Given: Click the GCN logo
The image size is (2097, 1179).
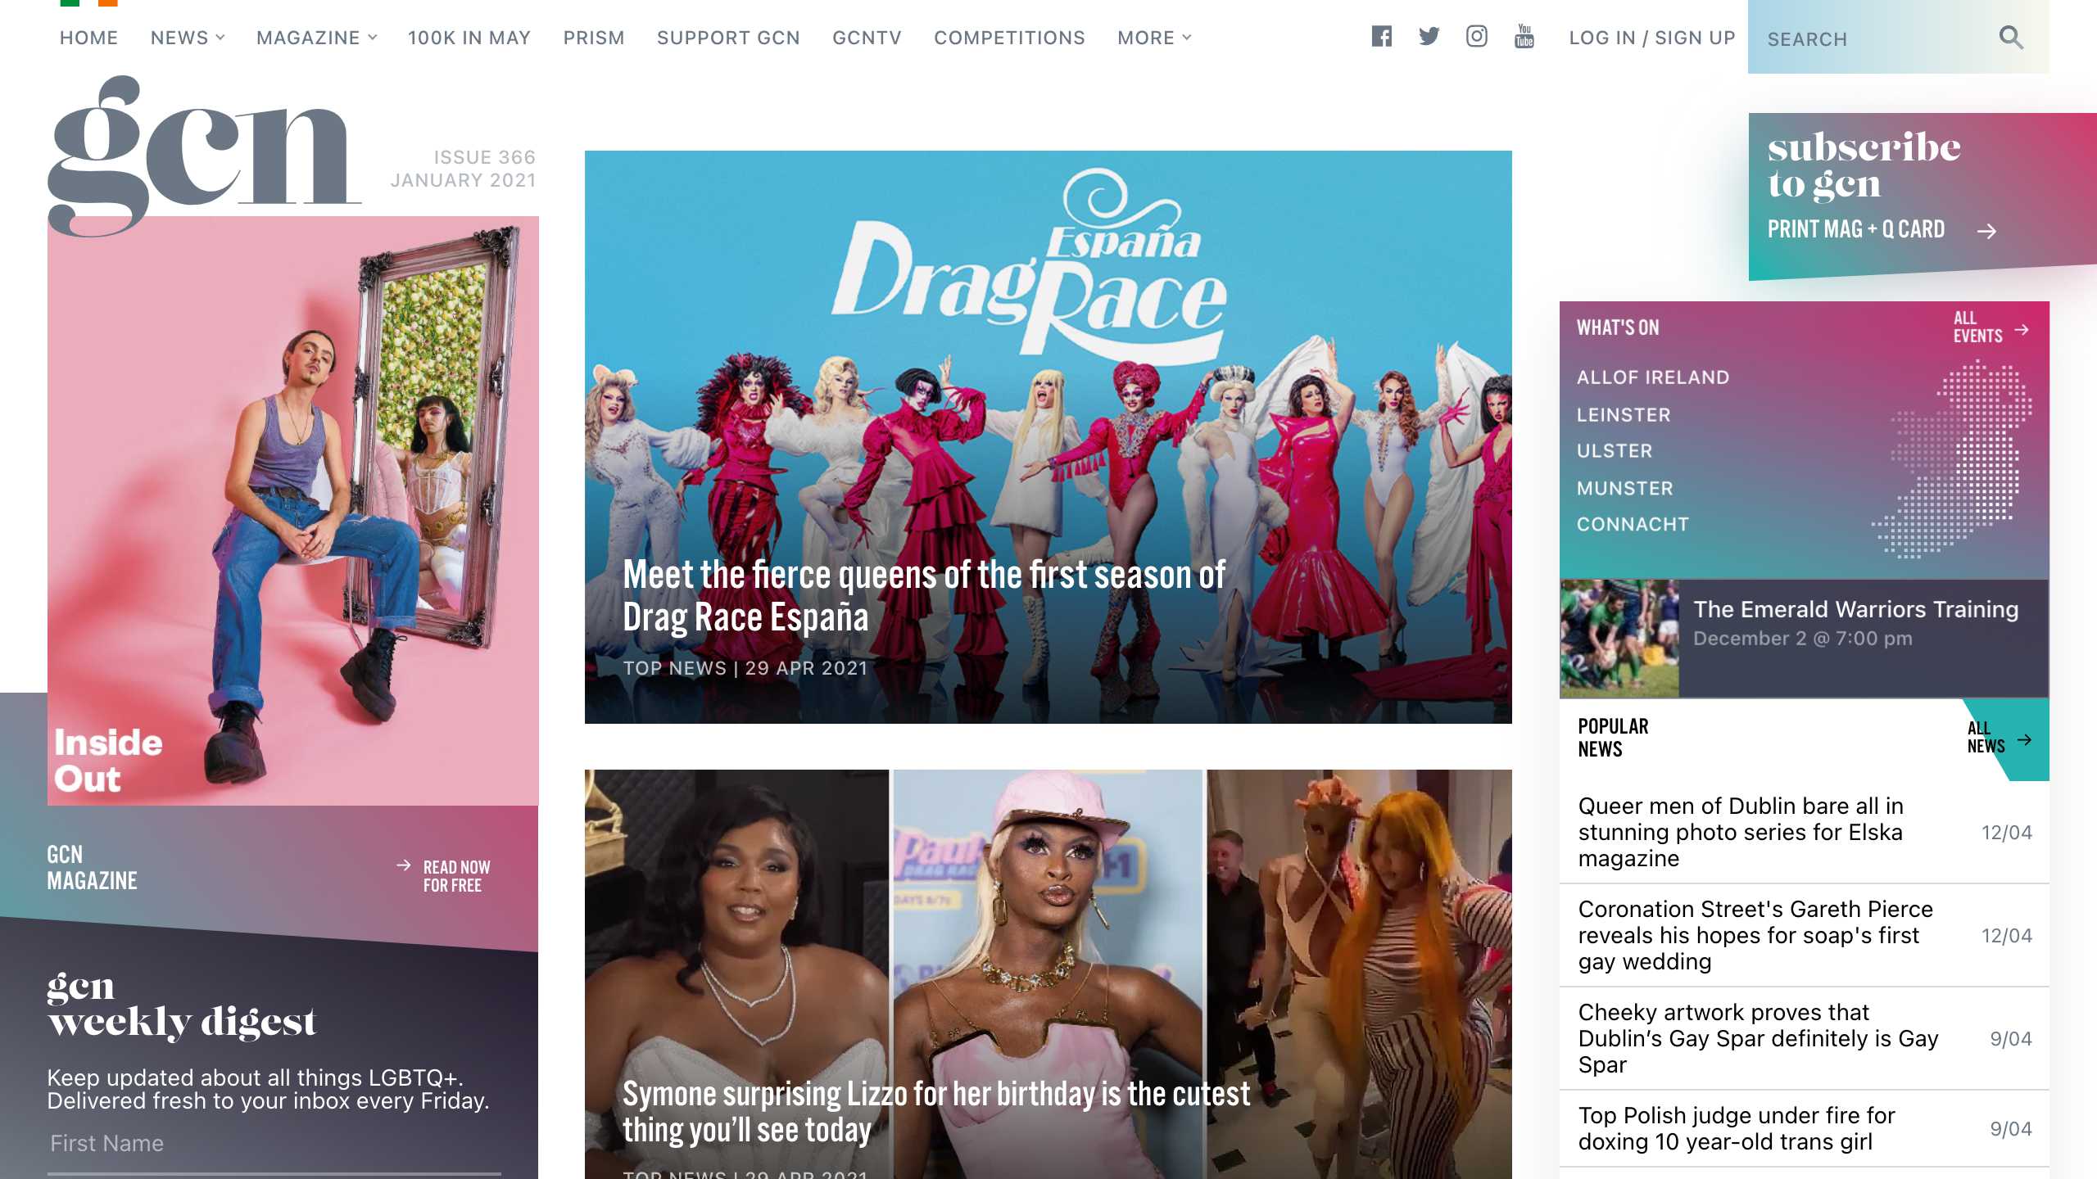Looking at the screenshot, I should tap(205, 156).
